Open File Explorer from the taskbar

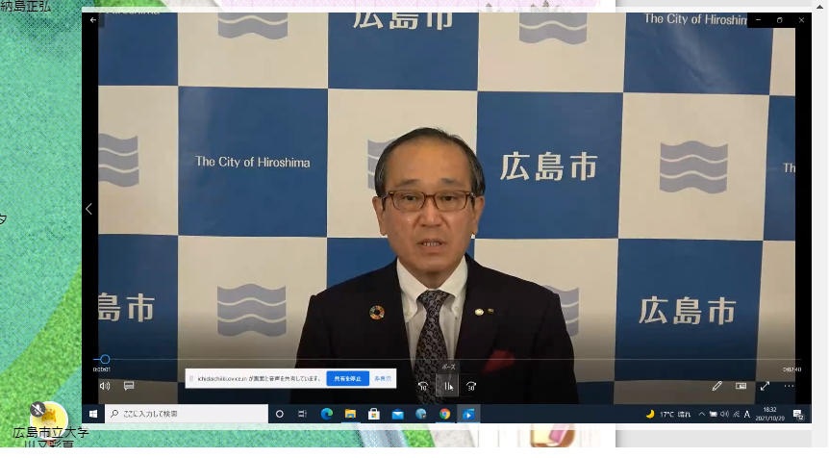pos(350,414)
